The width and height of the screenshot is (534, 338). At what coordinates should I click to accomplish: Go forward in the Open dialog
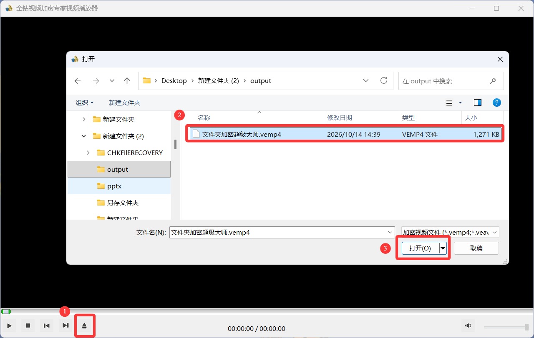tap(96, 81)
